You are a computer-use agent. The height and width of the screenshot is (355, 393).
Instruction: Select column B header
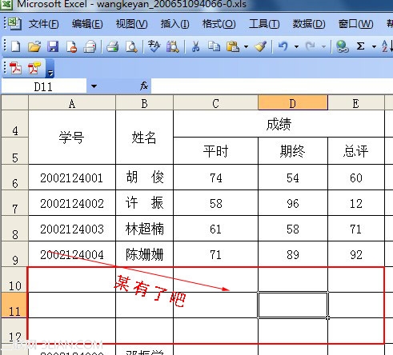[144, 103]
